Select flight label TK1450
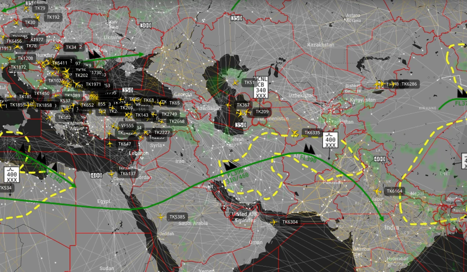This screenshot has width=467, height=272. click(41, 93)
